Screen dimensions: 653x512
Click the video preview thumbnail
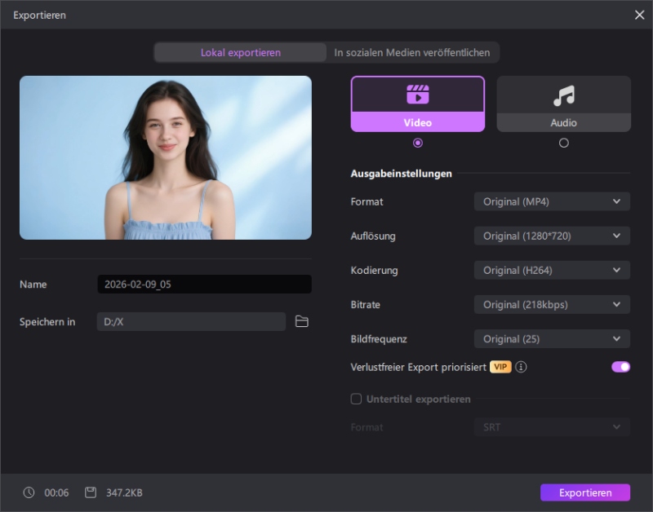(165, 157)
